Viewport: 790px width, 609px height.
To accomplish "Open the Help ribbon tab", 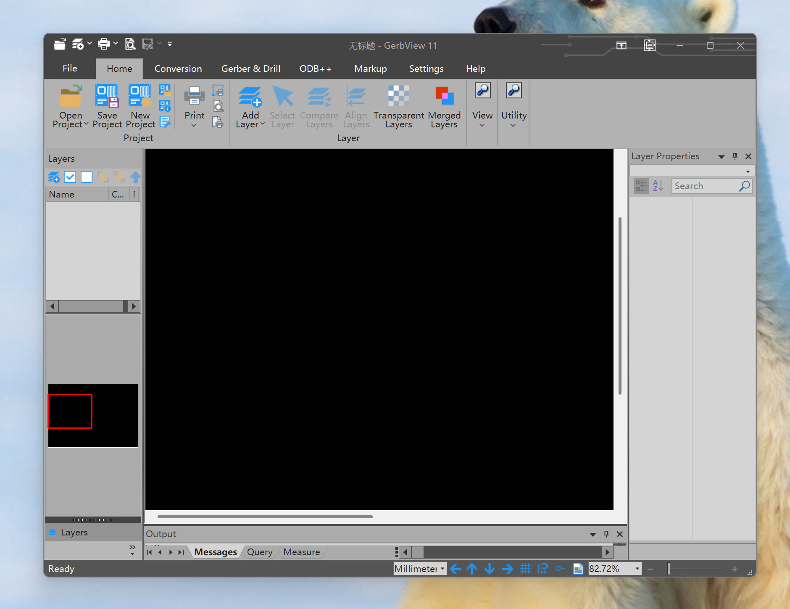I will coord(475,69).
